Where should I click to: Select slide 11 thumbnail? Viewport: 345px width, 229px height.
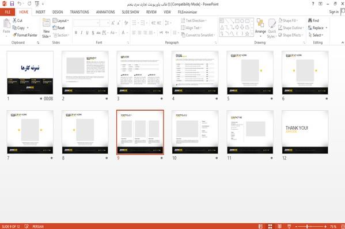point(250,132)
